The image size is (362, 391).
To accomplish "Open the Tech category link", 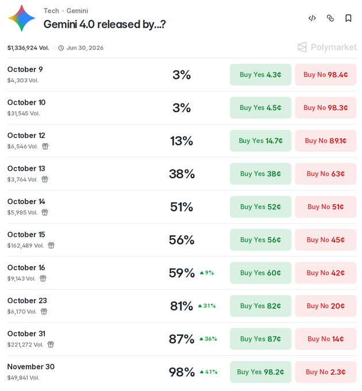I will pos(51,11).
